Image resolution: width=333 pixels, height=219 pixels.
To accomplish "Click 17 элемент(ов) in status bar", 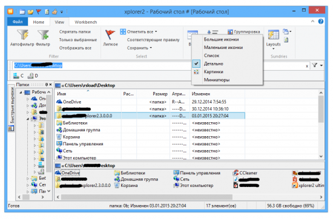I will tap(221, 206).
